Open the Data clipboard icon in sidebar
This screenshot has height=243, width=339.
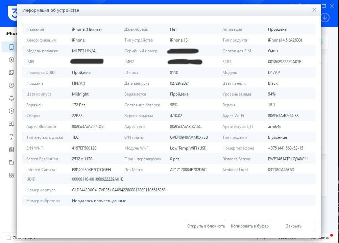point(11,149)
